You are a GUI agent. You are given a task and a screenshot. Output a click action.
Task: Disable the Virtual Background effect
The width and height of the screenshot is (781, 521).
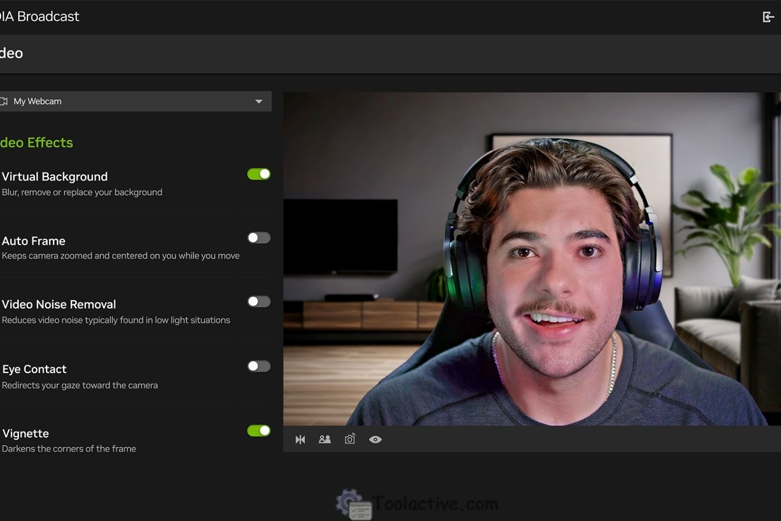(x=258, y=173)
